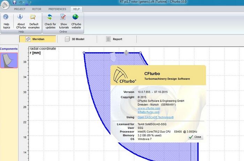Open the www.cfturbo.com link
This screenshot has height=161, width=244.
coord(149,108)
